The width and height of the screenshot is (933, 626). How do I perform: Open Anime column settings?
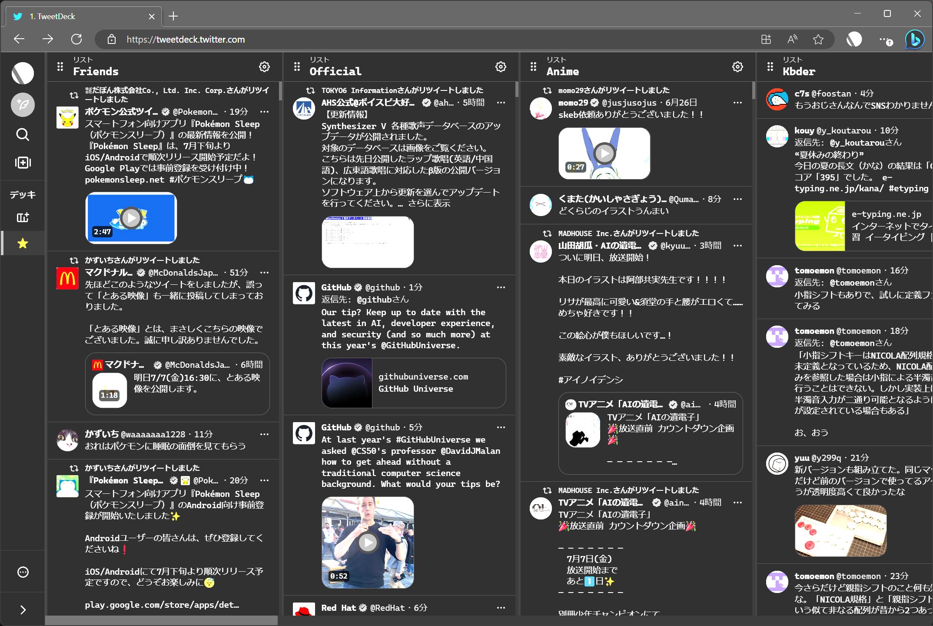[737, 67]
